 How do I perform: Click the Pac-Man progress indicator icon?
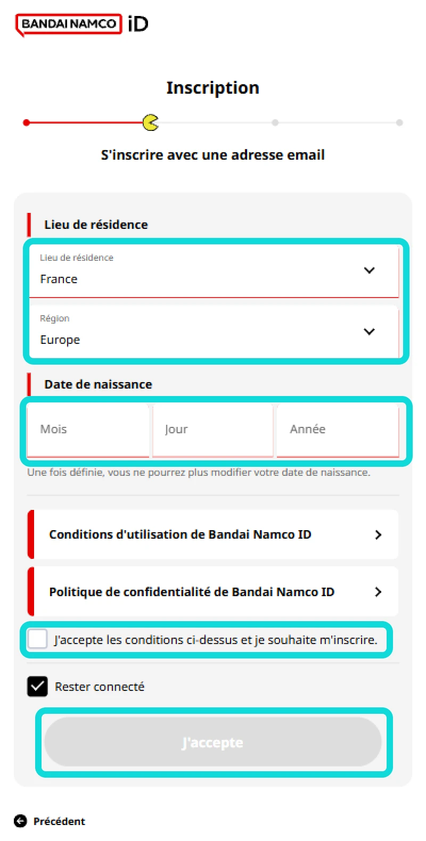coord(151,122)
